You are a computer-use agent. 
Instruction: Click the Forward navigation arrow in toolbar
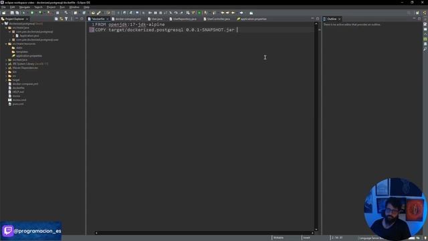[x=241, y=13]
